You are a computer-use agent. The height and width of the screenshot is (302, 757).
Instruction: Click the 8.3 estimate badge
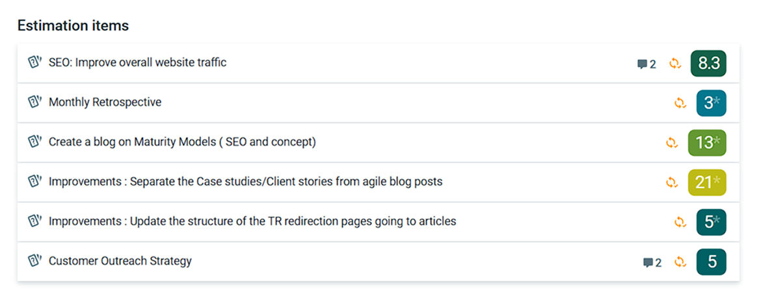tap(708, 63)
